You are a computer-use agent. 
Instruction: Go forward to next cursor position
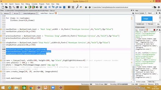[90, 7]
